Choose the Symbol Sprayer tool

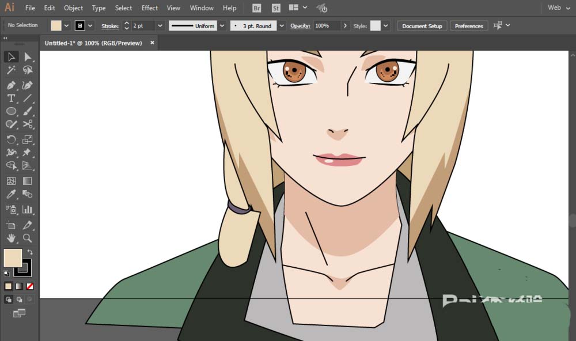click(11, 210)
